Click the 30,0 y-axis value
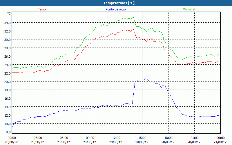Viewport: 232px width, 145px height. 7,39
